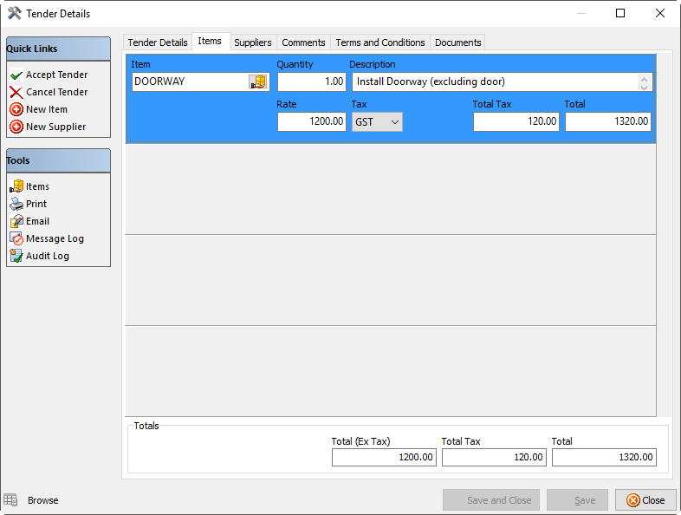Click the Cancel Tender red X icon
This screenshot has height=515, width=681.
pos(16,93)
